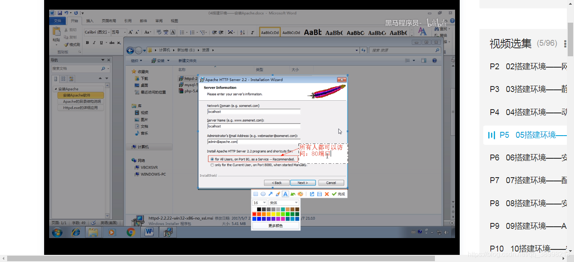
Task: Click the Server Name field
Action: (254, 126)
